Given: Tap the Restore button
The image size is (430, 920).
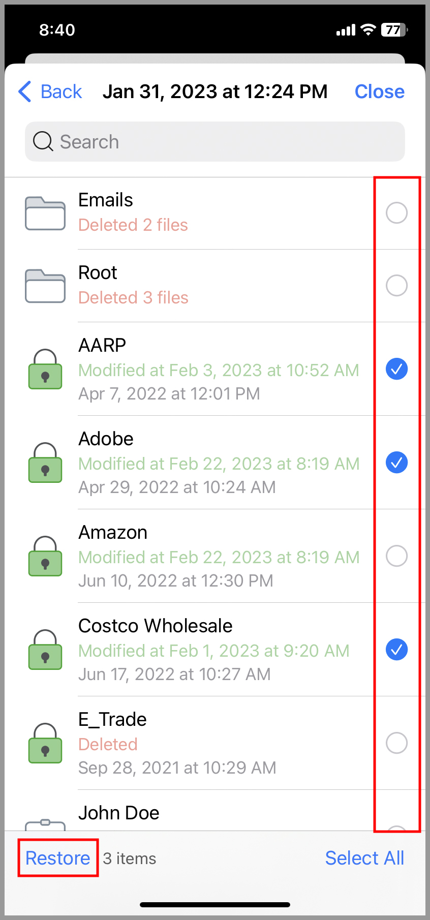Looking at the screenshot, I should tap(58, 858).
